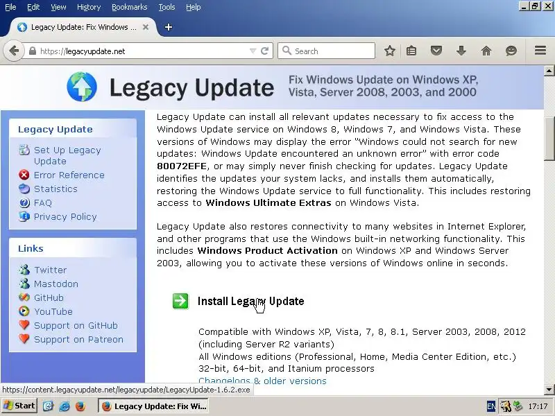Click the page scrollbar up arrow
The height and width of the screenshot is (416, 555).
(549, 71)
